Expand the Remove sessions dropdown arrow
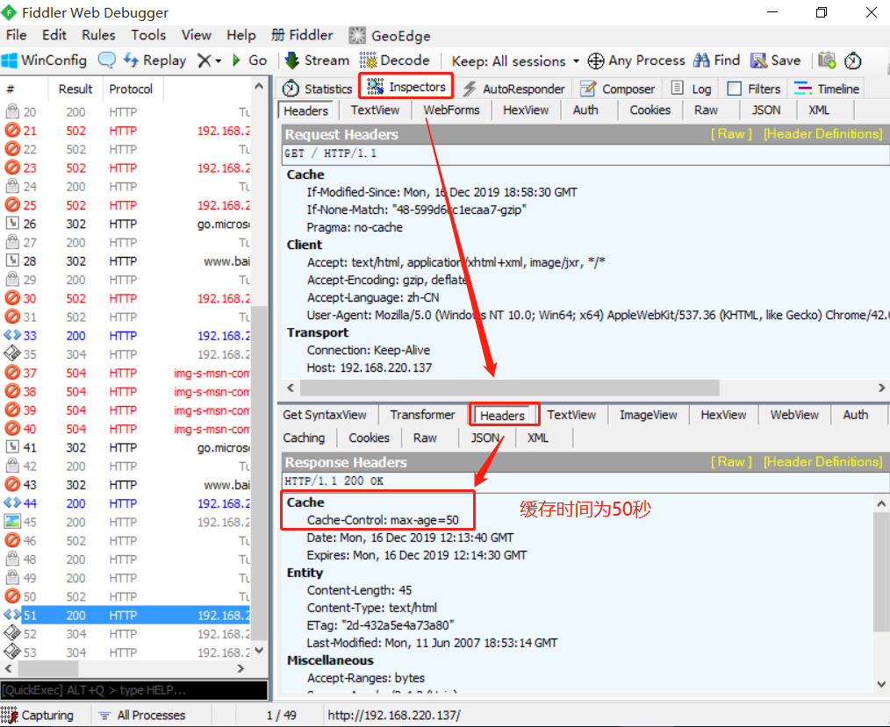890x727 pixels. [x=218, y=61]
